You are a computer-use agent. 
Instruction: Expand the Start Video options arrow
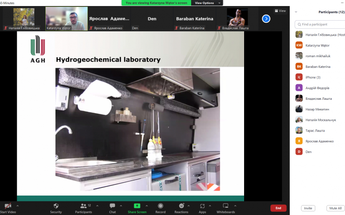pyautogui.click(x=18, y=206)
